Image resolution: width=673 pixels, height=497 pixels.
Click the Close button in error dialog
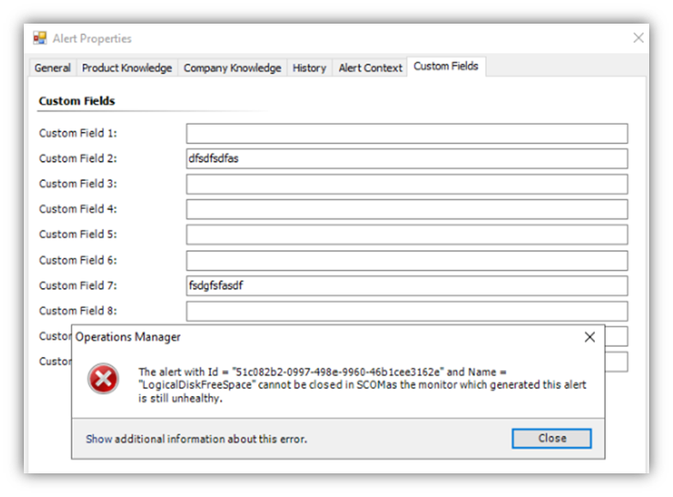click(x=551, y=438)
